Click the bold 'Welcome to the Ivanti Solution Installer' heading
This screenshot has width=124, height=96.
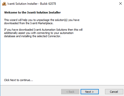tap(32, 12)
